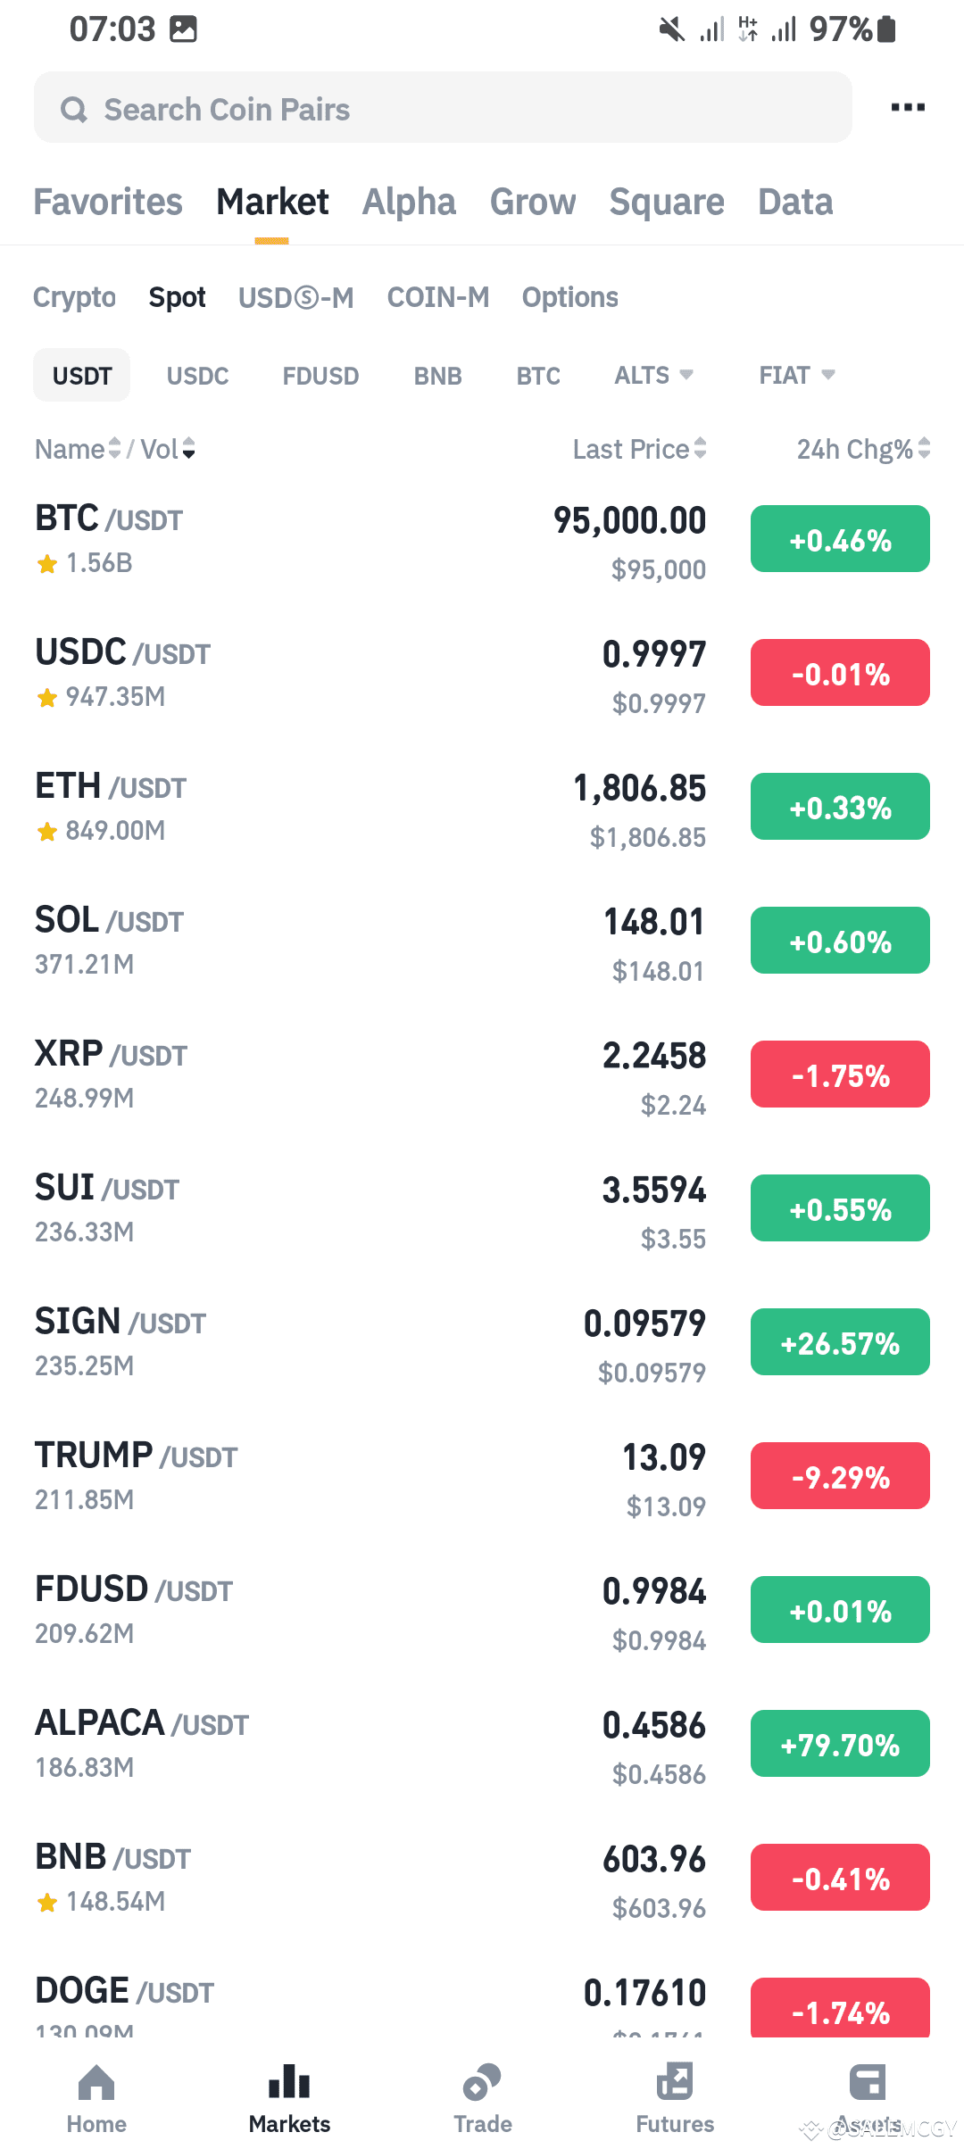The width and height of the screenshot is (964, 2149).
Task: Open the Assets wallet icon
Action: (x=868, y=2081)
